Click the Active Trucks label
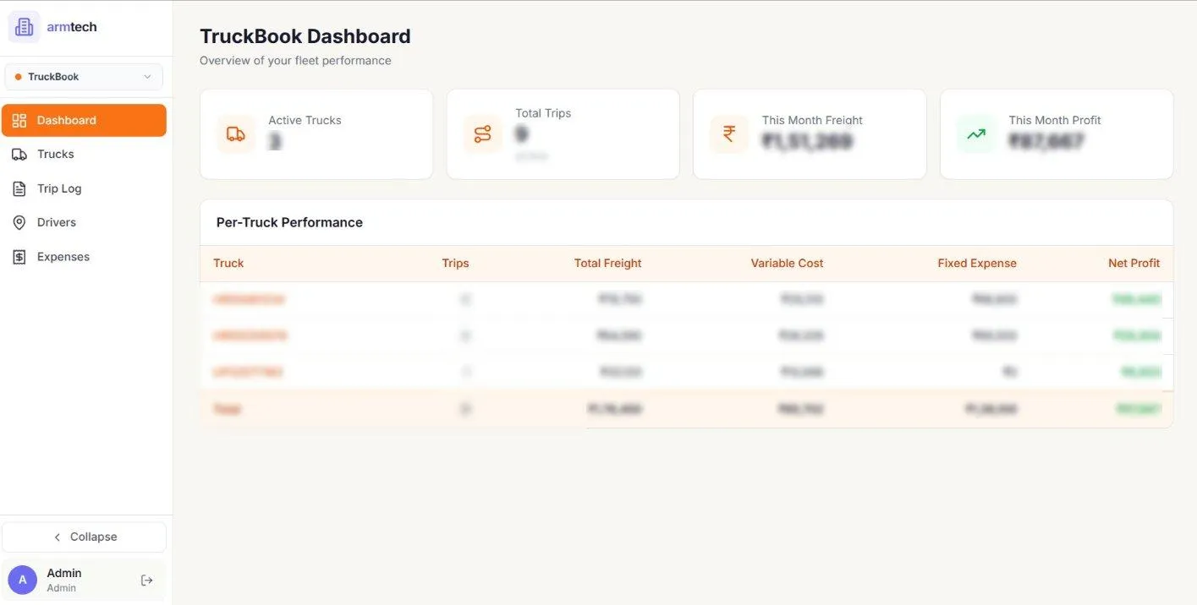The height and width of the screenshot is (605, 1197). (x=305, y=120)
